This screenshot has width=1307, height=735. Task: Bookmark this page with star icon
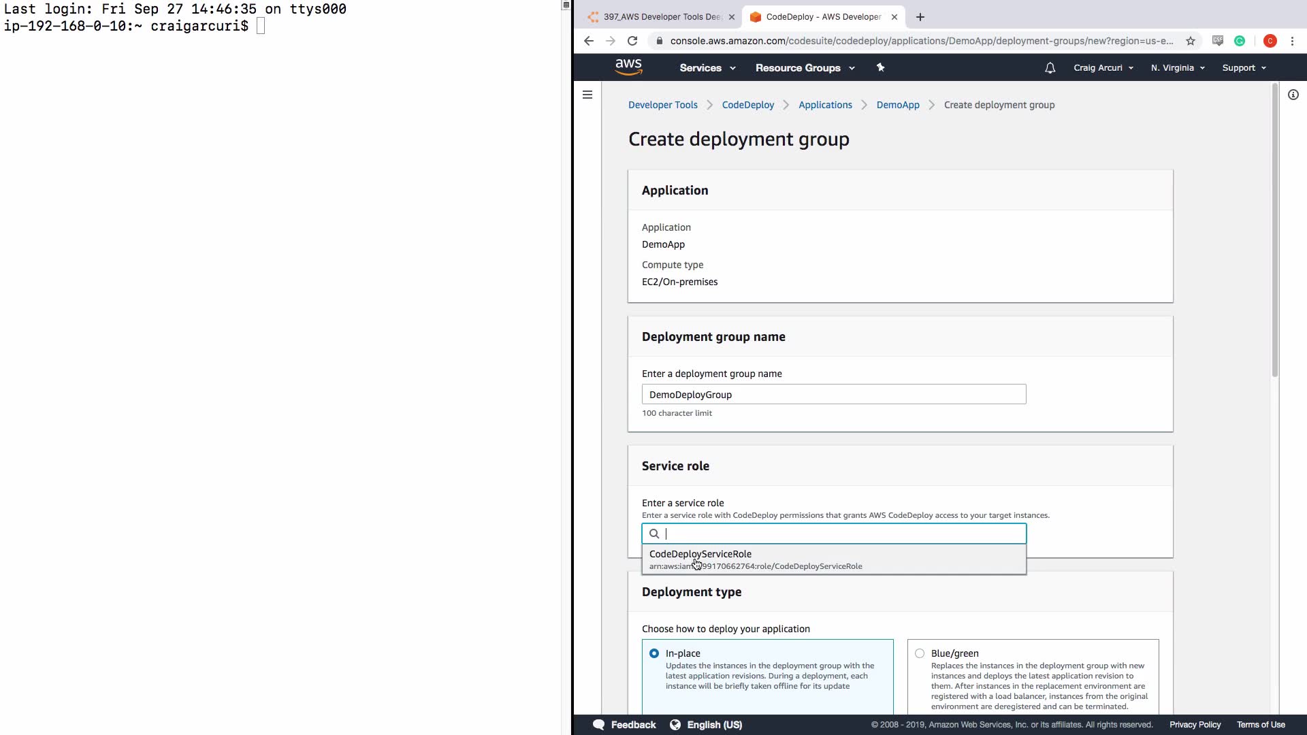(x=1191, y=41)
